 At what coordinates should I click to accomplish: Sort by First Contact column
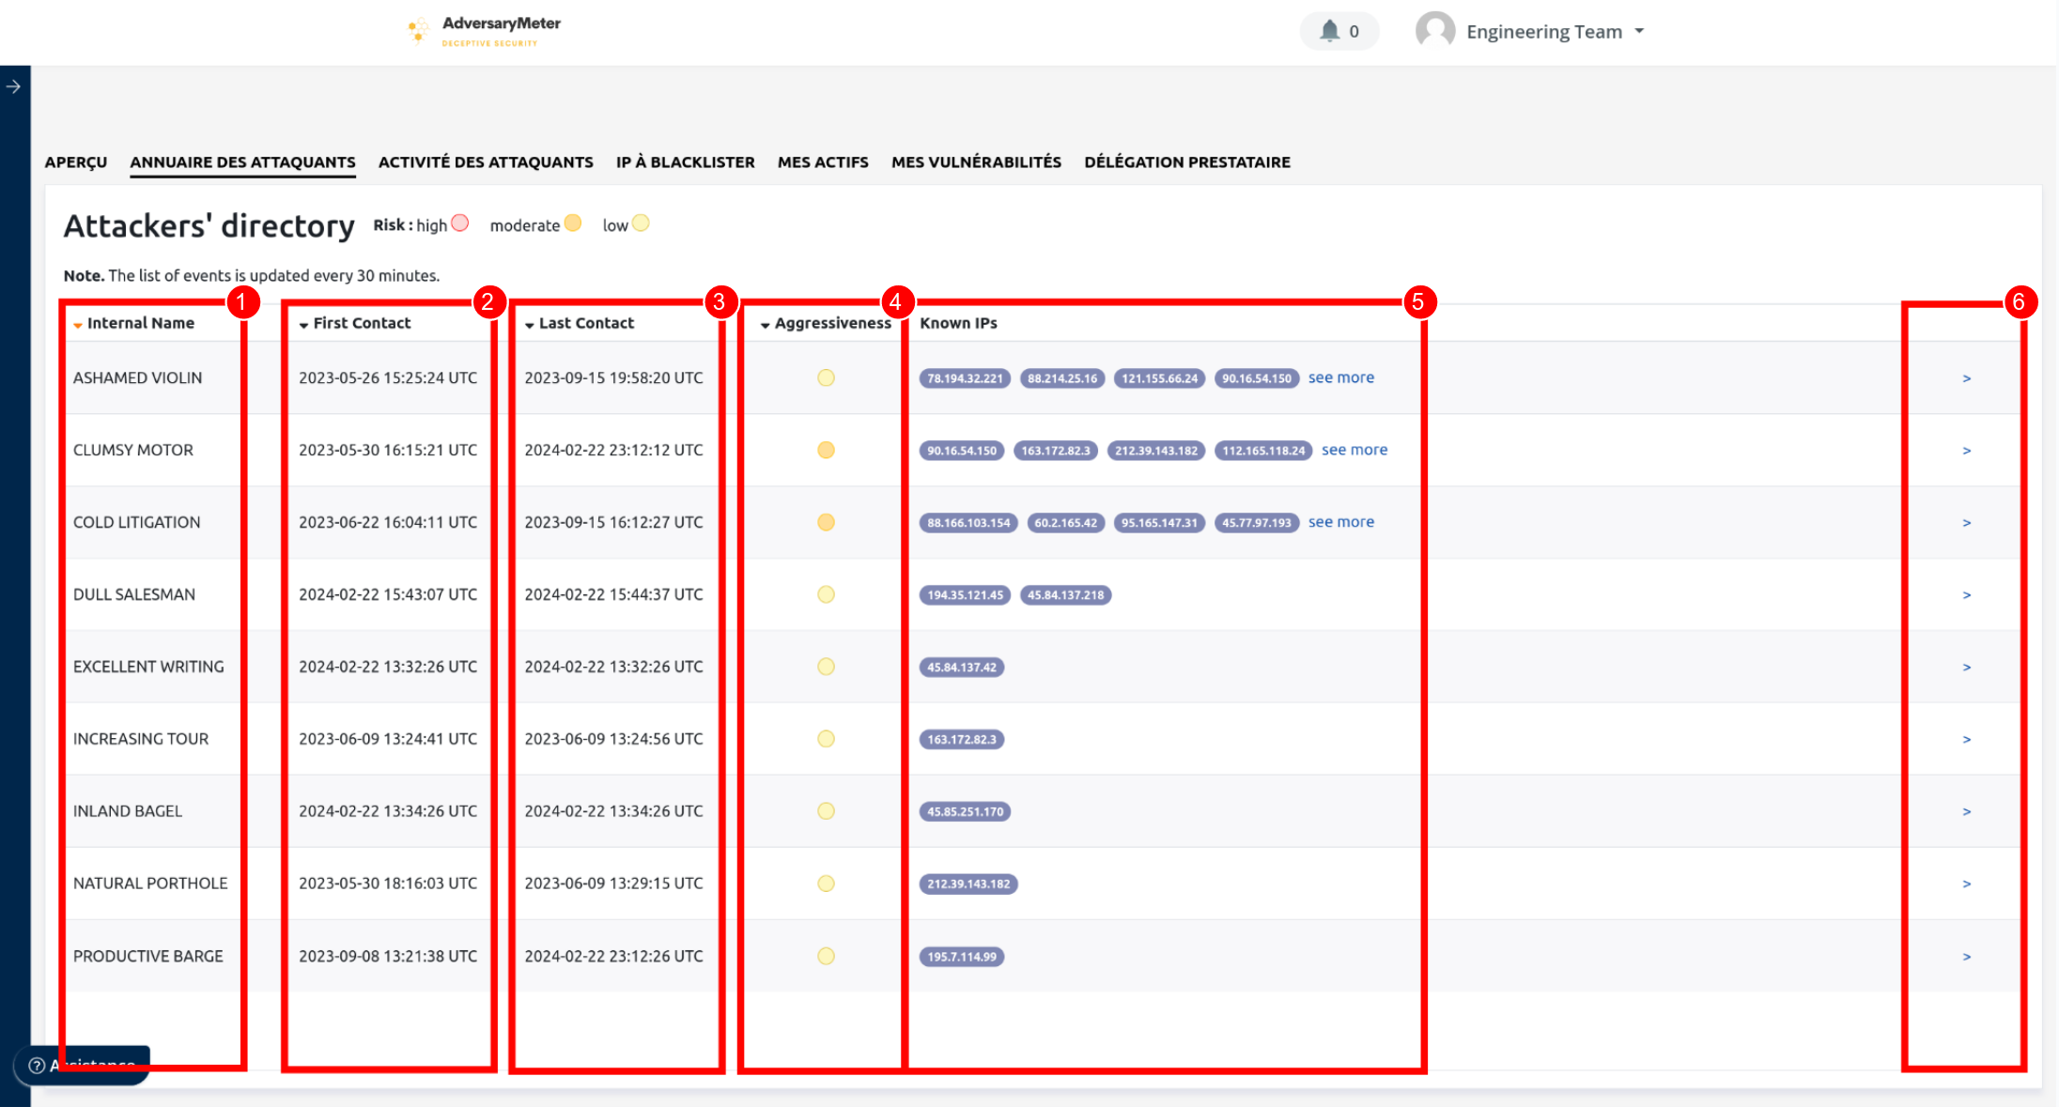pos(362,323)
